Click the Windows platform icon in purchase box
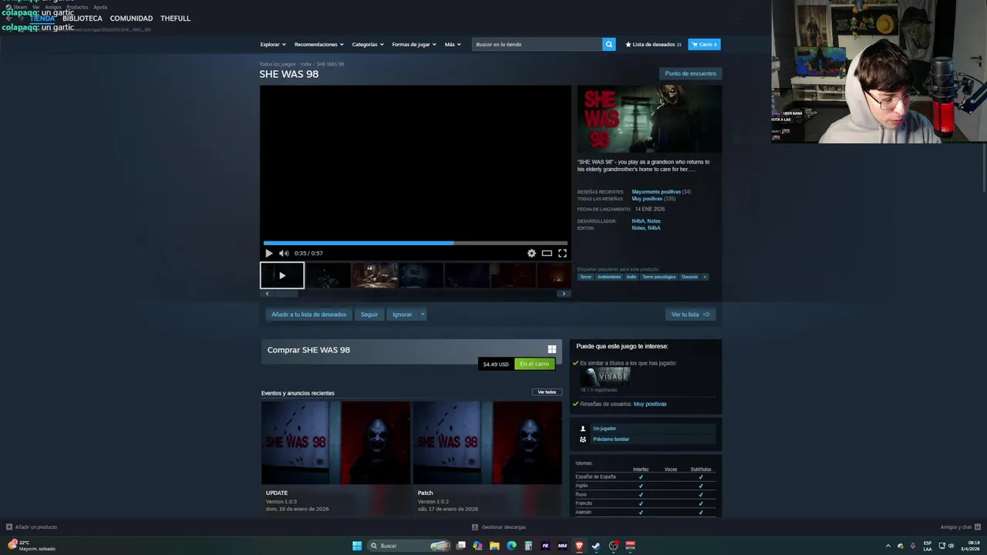The width and height of the screenshot is (987, 555). point(551,349)
